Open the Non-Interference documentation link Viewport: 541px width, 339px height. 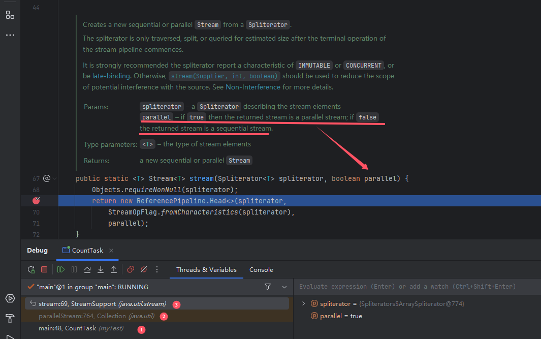pyautogui.click(x=253, y=87)
